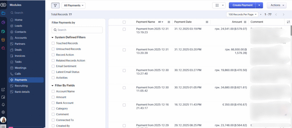Click the Create Payment button
Viewport: 292px width, 128px height.
point(242,5)
